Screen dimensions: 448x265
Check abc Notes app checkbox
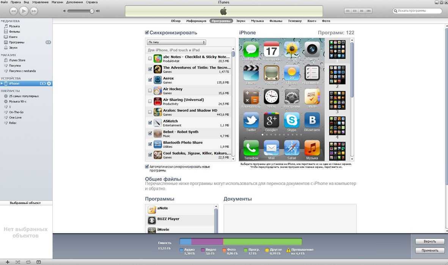click(x=150, y=58)
